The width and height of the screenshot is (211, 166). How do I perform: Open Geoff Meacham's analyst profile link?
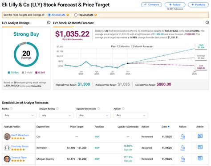pyautogui.click(x=20, y=135)
